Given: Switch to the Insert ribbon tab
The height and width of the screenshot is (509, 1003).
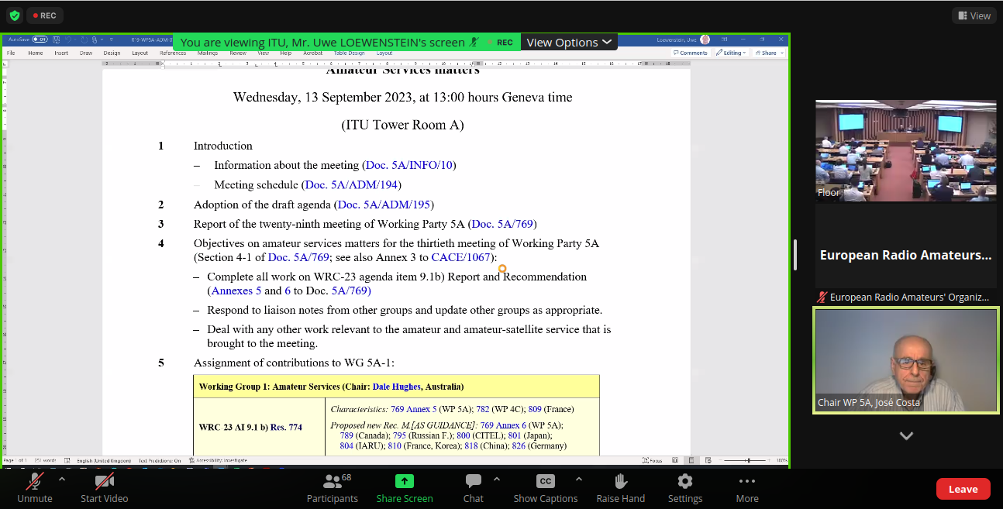Looking at the screenshot, I should 61,53.
